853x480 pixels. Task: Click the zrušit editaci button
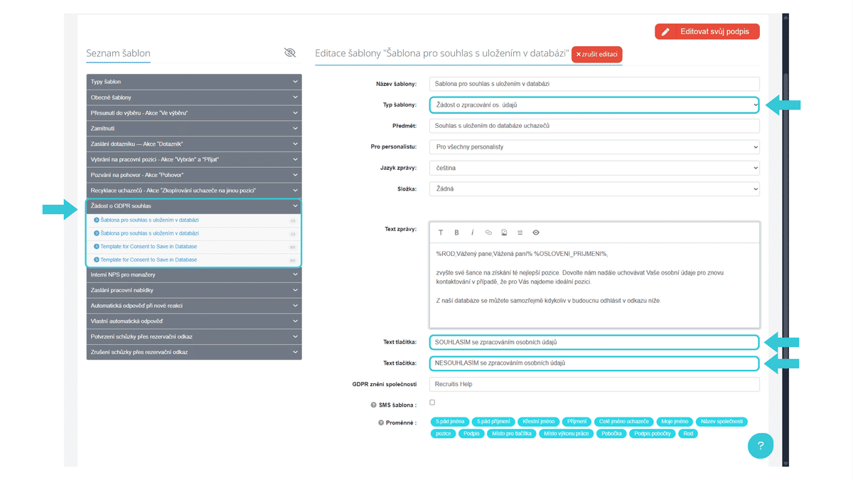596,54
